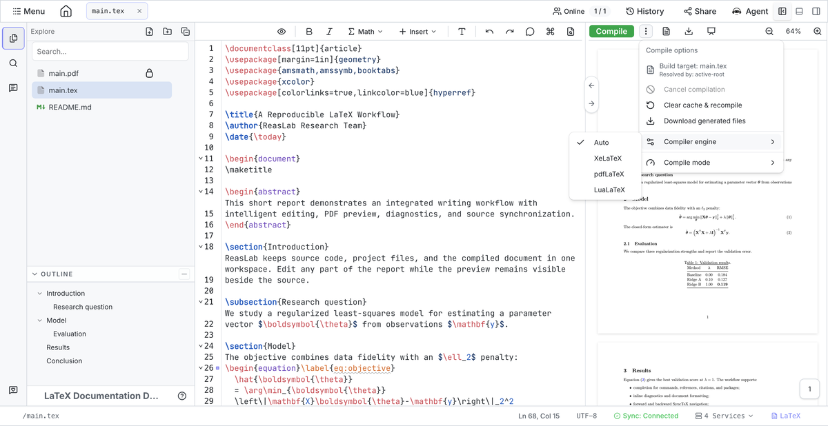Open the text style T tool
The width and height of the screenshot is (828, 426).
462,32
